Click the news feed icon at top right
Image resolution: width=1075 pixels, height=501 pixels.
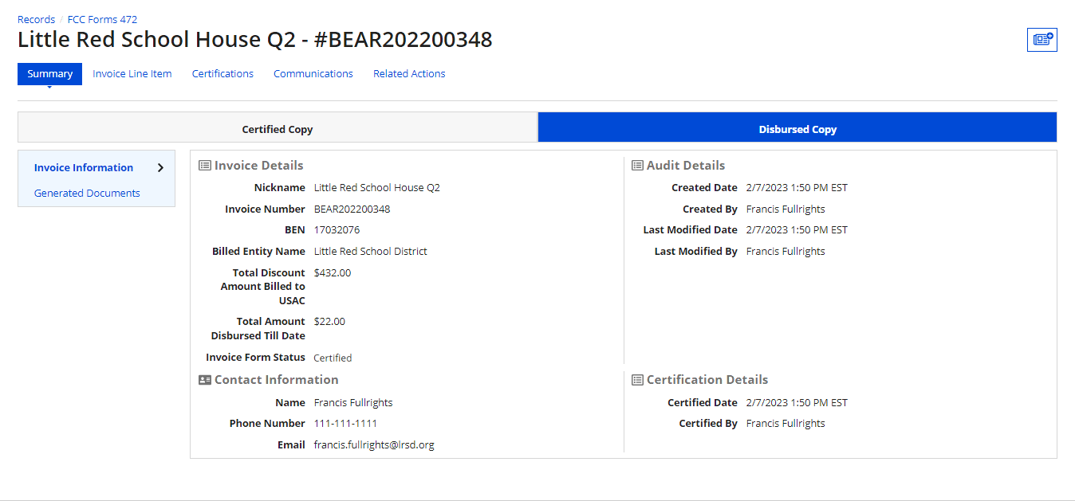[1042, 39]
